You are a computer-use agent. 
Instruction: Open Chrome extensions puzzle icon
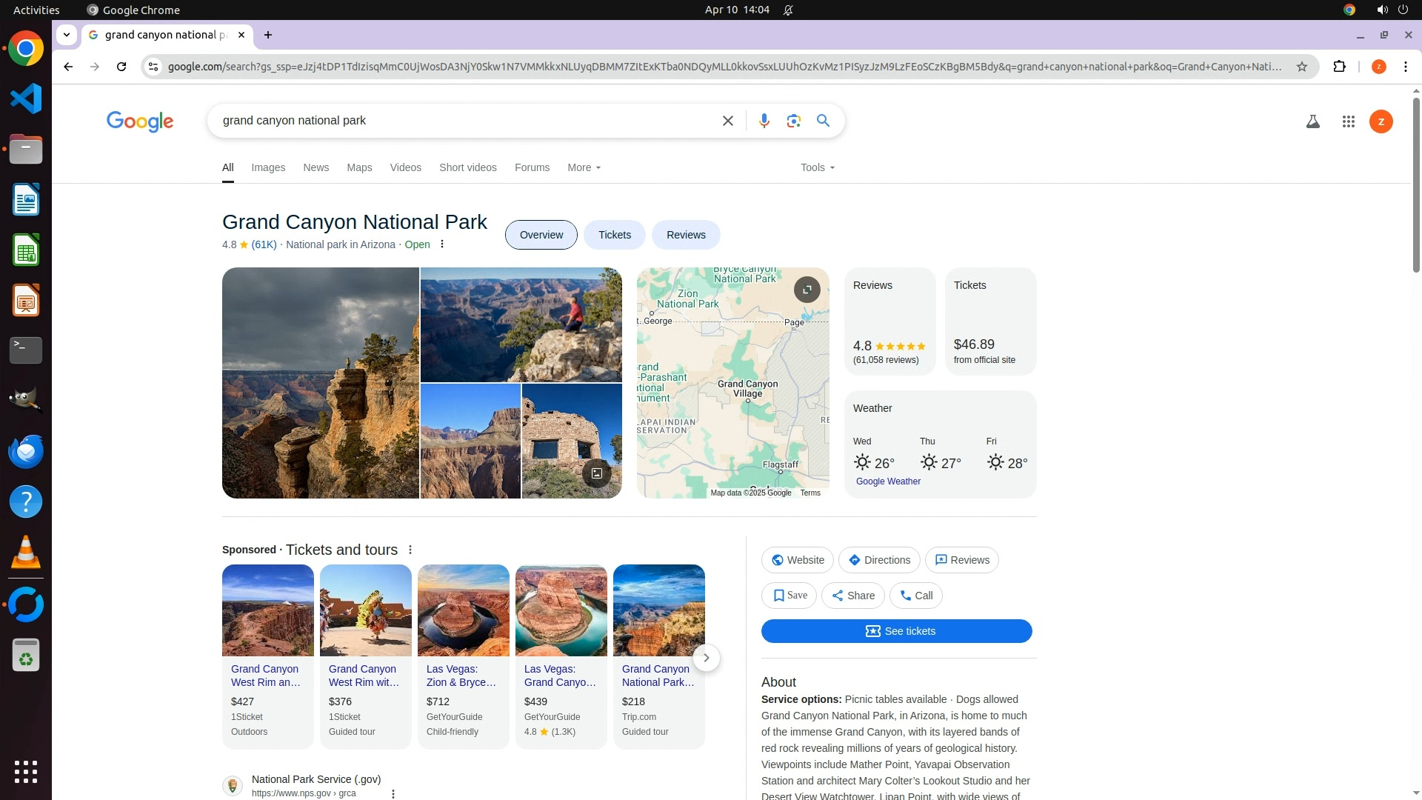pos(1339,67)
